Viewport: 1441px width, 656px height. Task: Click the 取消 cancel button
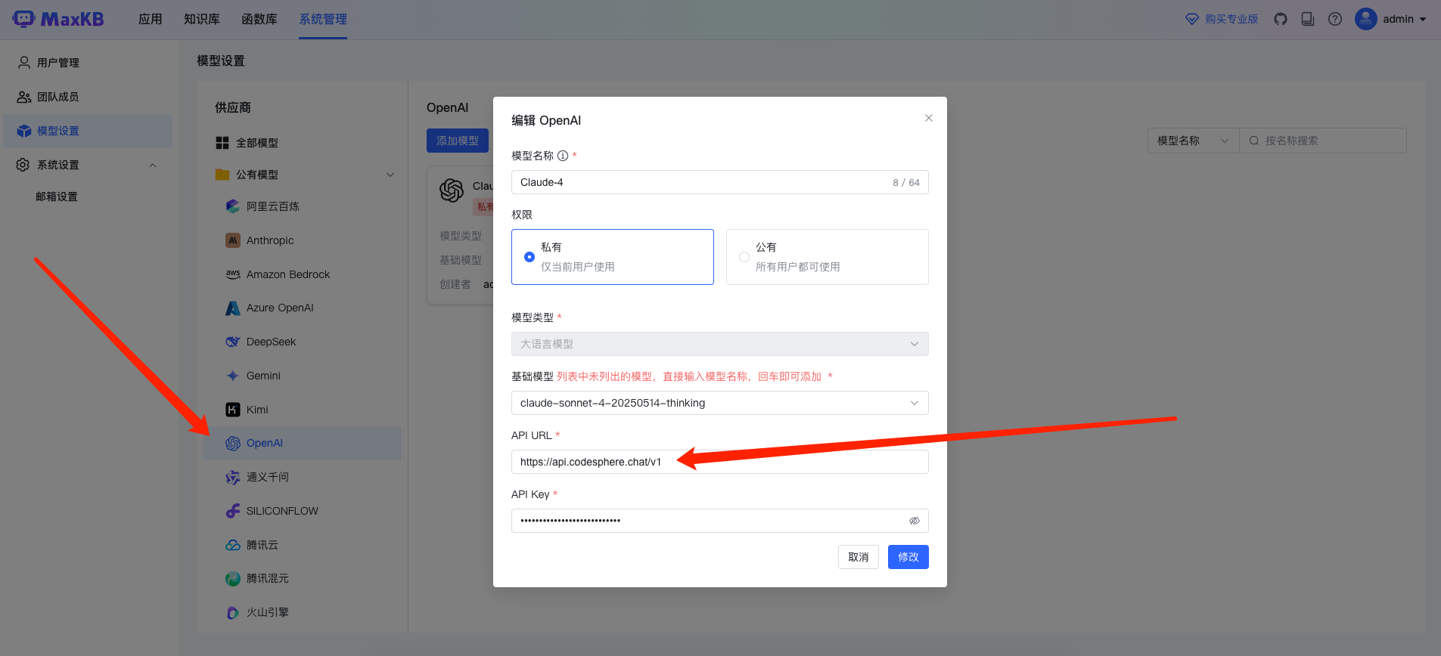[x=859, y=557]
